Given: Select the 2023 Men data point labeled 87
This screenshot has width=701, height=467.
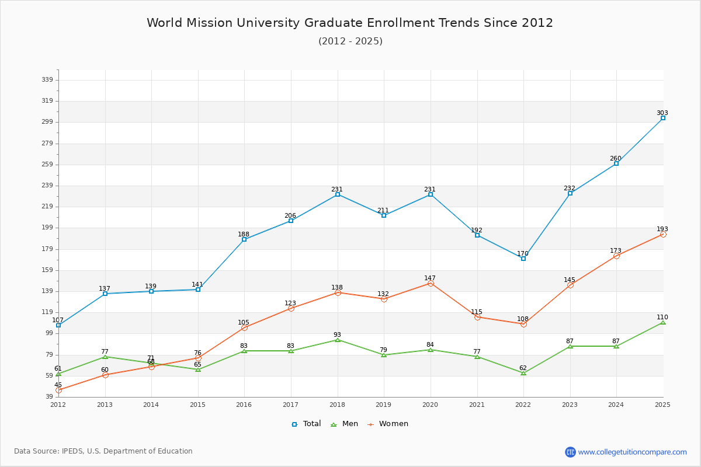Looking at the screenshot, I should pos(570,346).
